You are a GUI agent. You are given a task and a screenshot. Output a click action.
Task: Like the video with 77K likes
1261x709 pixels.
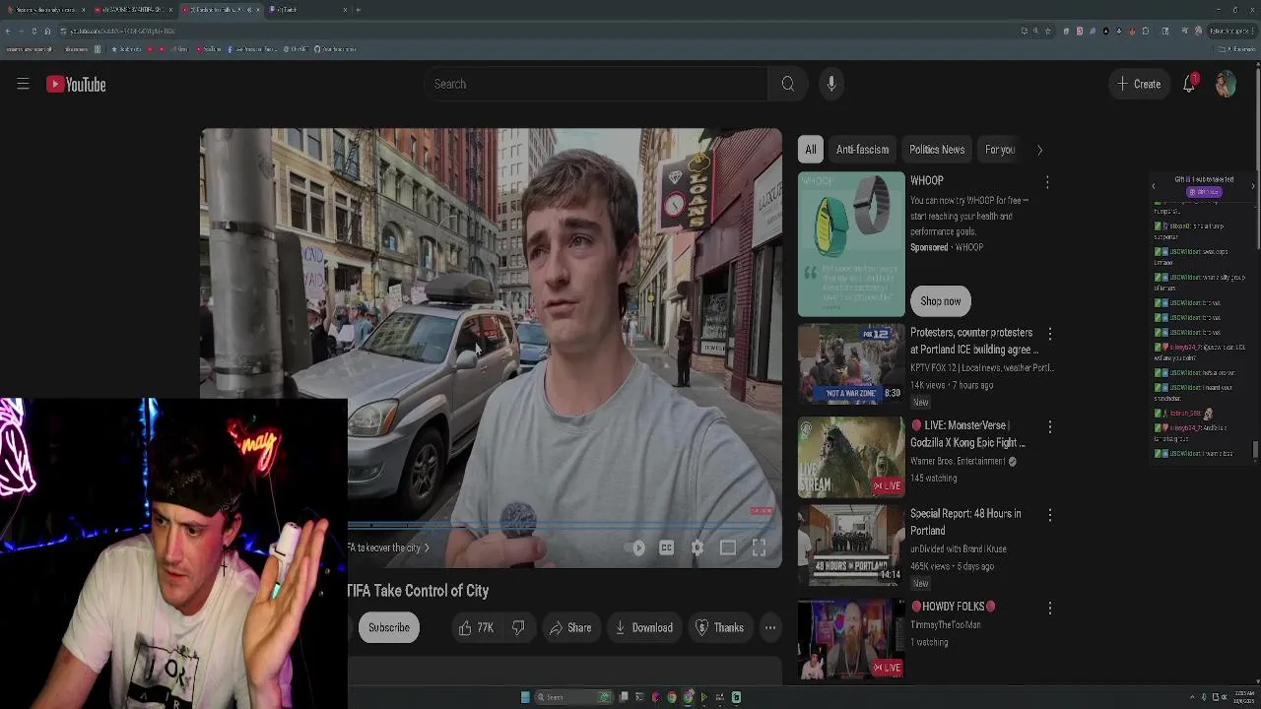click(476, 627)
